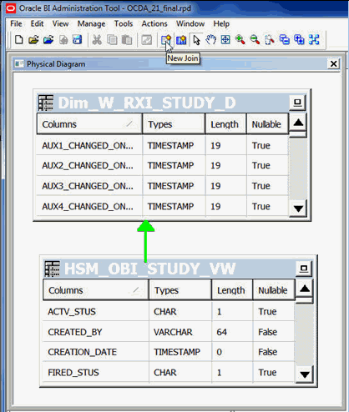This screenshot has width=349, height=412.
Task: Click the Save repository disk icon
Action: click(x=78, y=40)
